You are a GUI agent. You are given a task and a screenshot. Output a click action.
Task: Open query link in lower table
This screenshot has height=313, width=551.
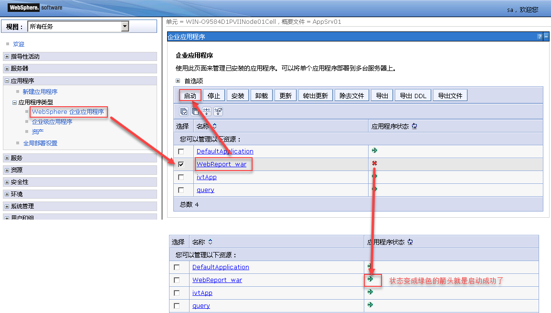pos(201,306)
